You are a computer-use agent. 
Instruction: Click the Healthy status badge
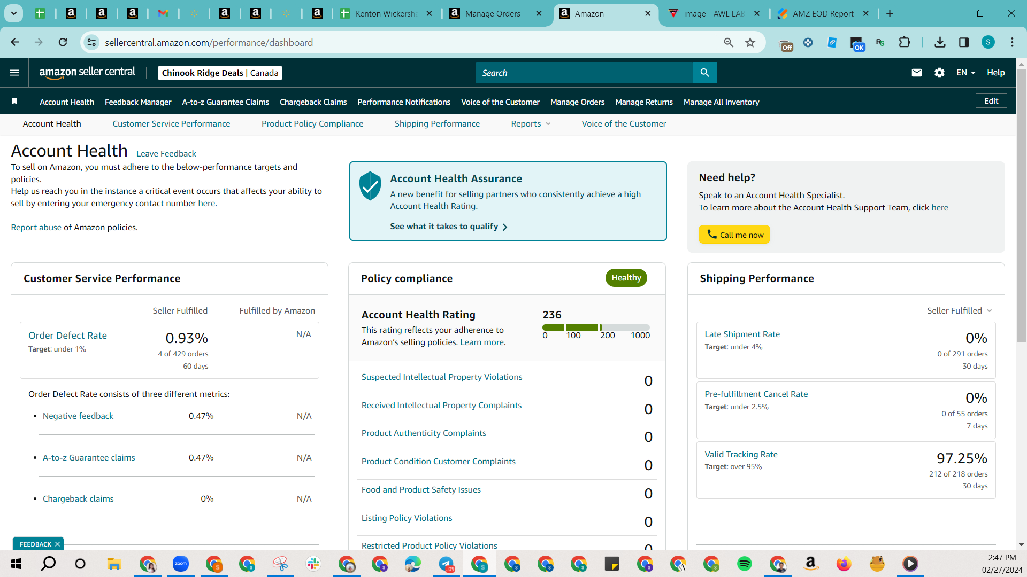pos(626,278)
